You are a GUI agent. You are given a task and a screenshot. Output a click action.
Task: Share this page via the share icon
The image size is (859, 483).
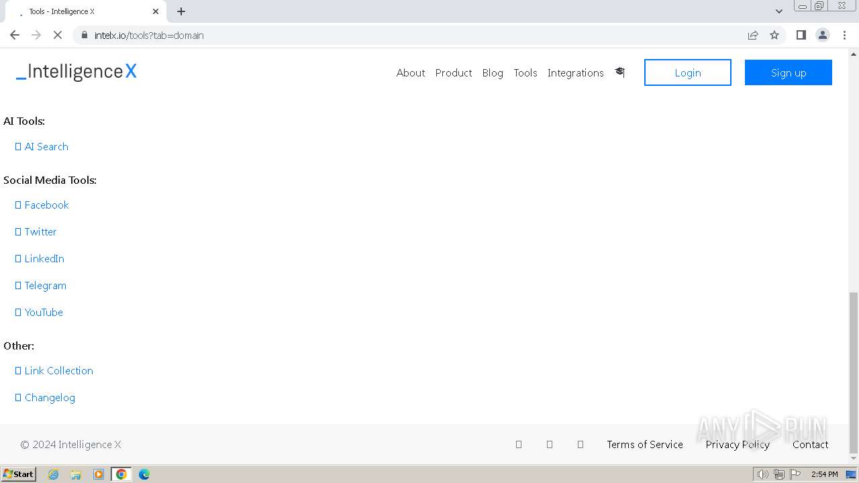pos(753,35)
